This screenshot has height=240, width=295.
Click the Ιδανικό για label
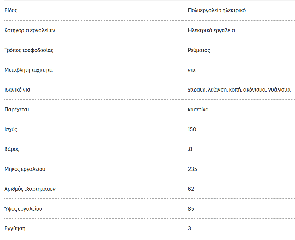pos(17,90)
